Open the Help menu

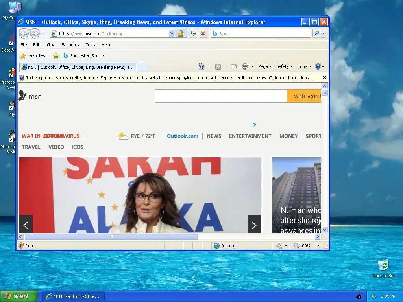coord(105,45)
